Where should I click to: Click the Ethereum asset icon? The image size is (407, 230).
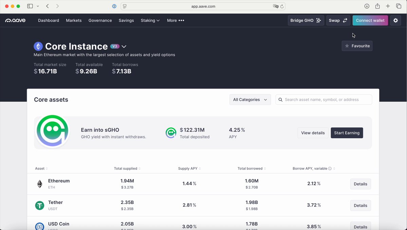[x=39, y=184]
